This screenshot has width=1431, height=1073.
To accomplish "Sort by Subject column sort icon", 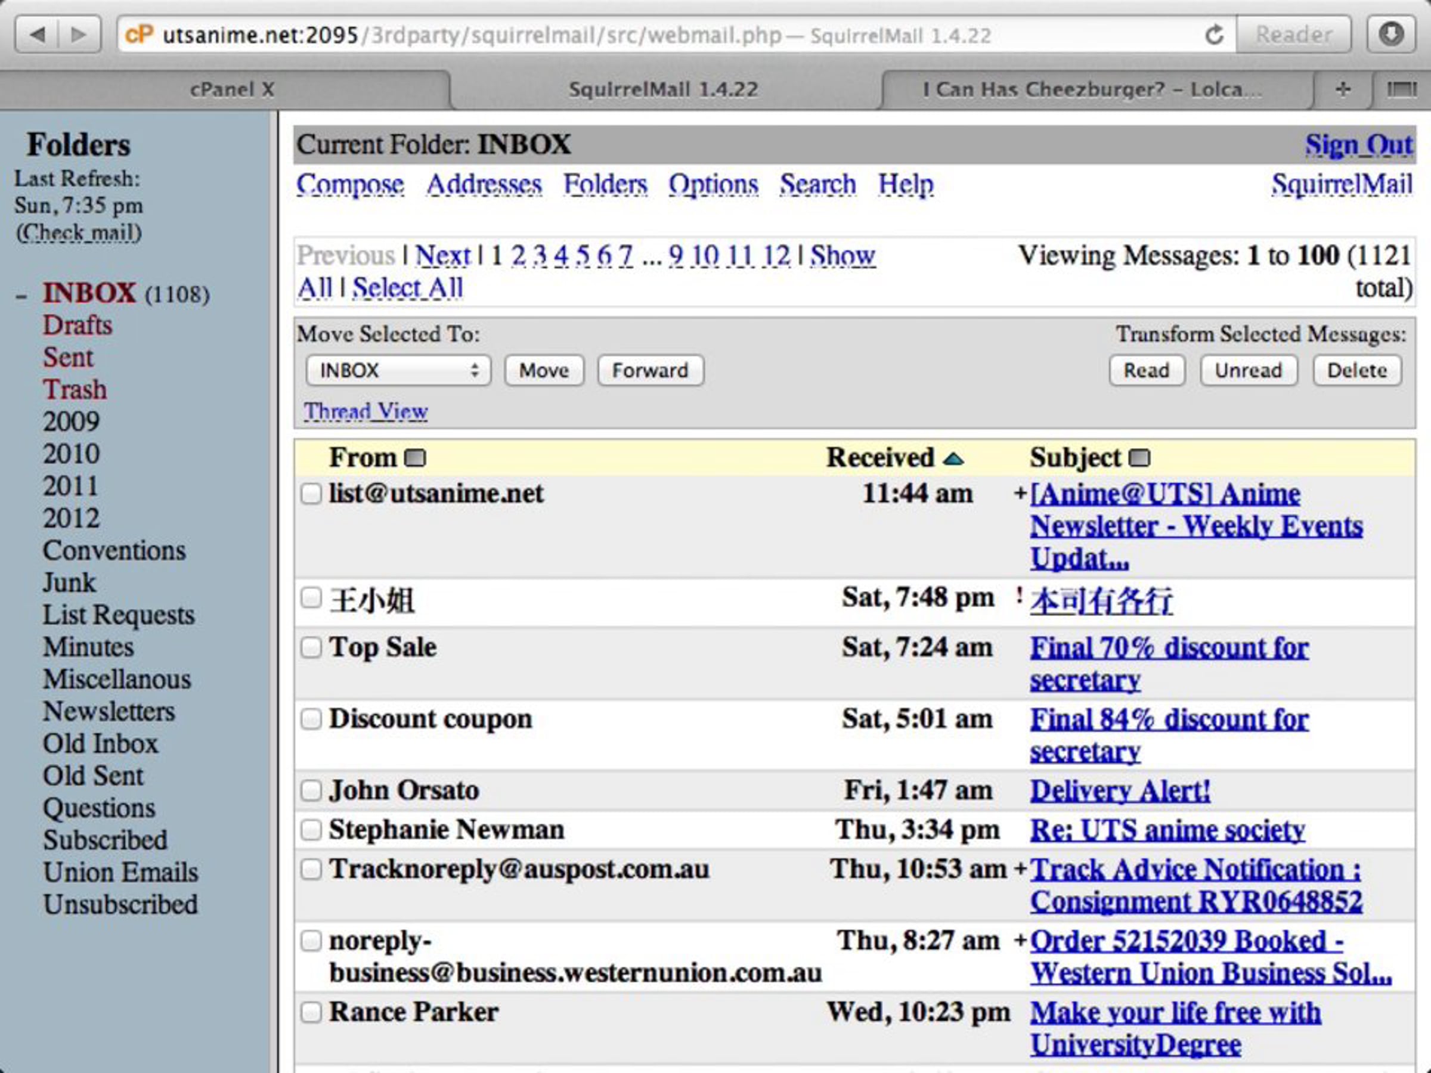I will click(1139, 458).
